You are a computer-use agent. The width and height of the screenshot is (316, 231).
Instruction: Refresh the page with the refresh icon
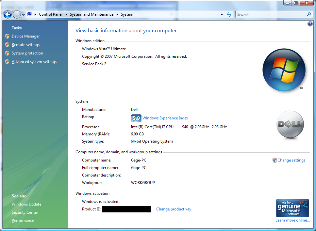pos(229,14)
